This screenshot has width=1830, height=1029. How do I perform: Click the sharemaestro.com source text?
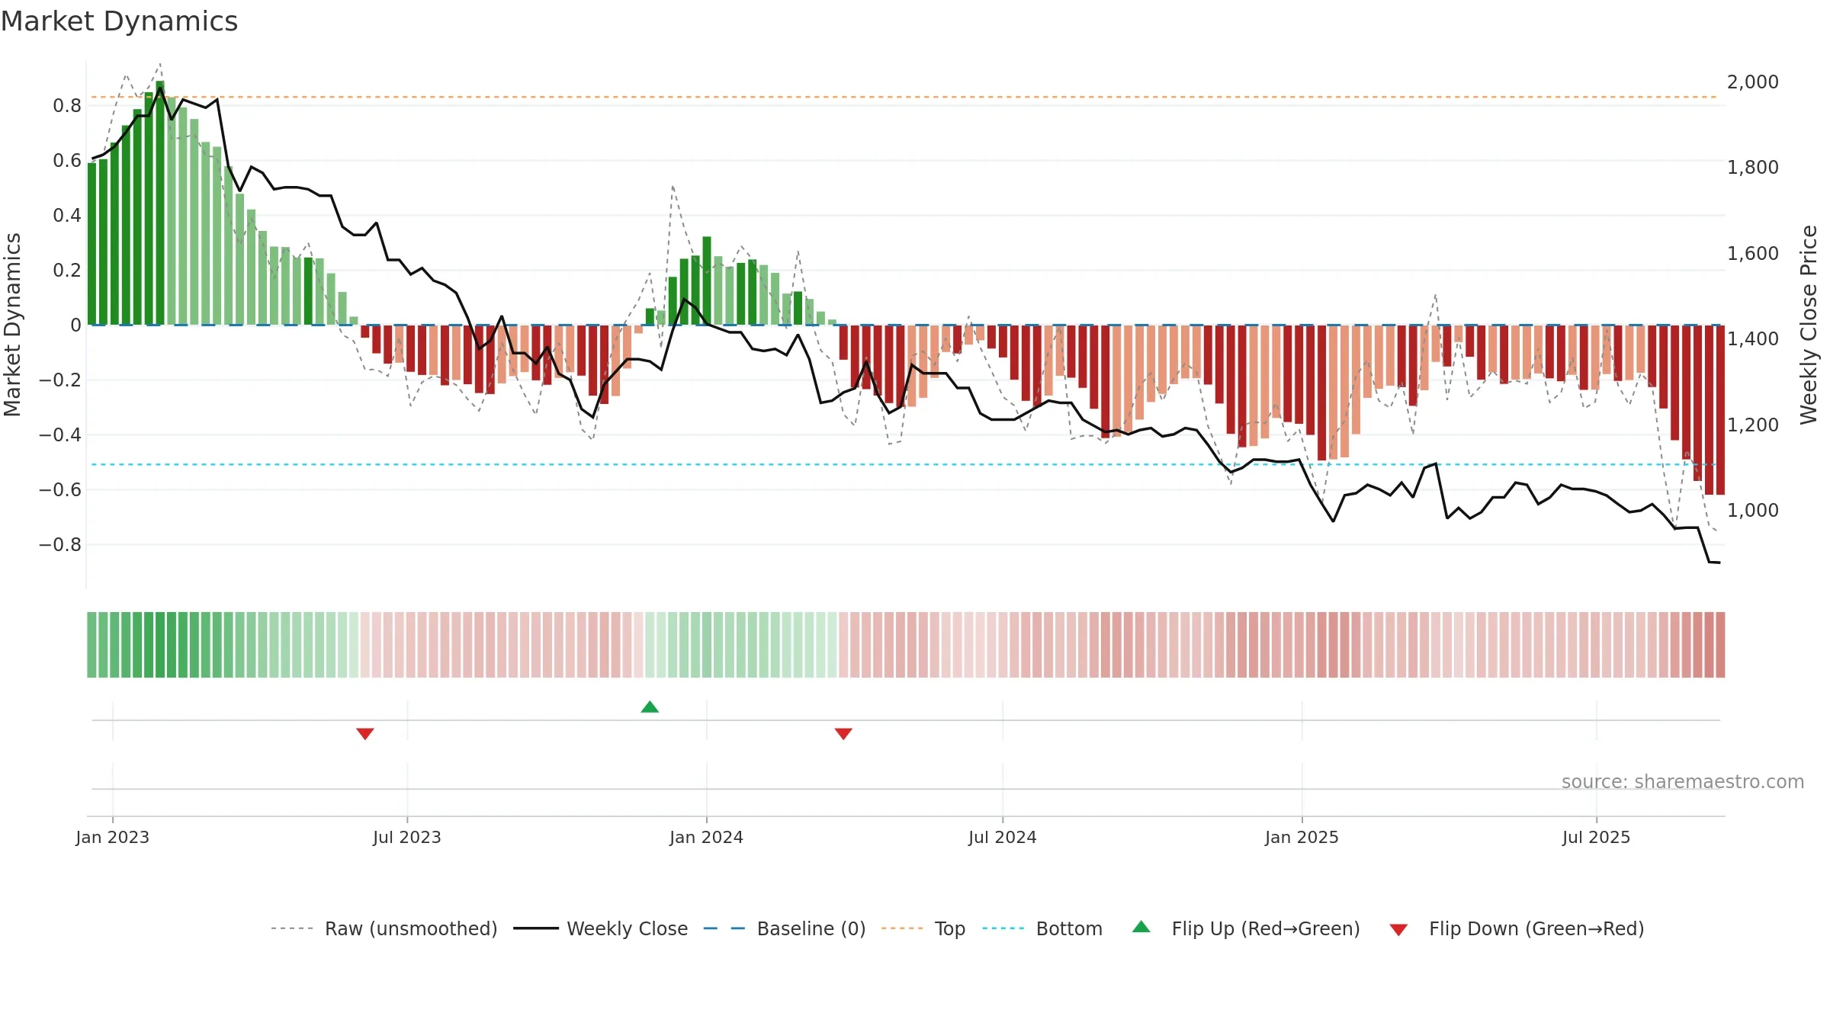[x=1683, y=781]
